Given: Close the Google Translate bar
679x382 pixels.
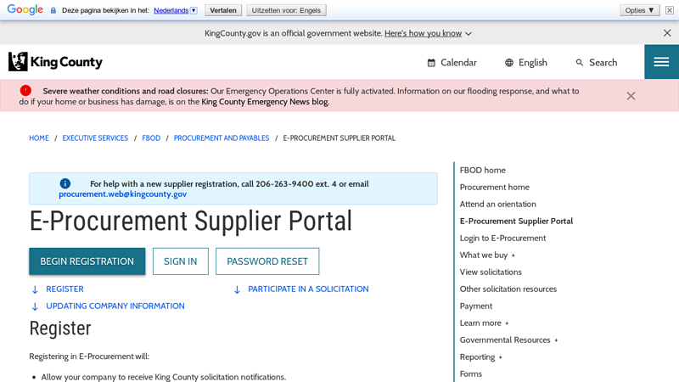Looking at the screenshot, I should [670, 10].
